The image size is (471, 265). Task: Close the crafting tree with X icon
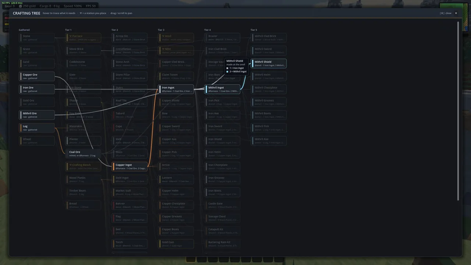click(x=456, y=13)
